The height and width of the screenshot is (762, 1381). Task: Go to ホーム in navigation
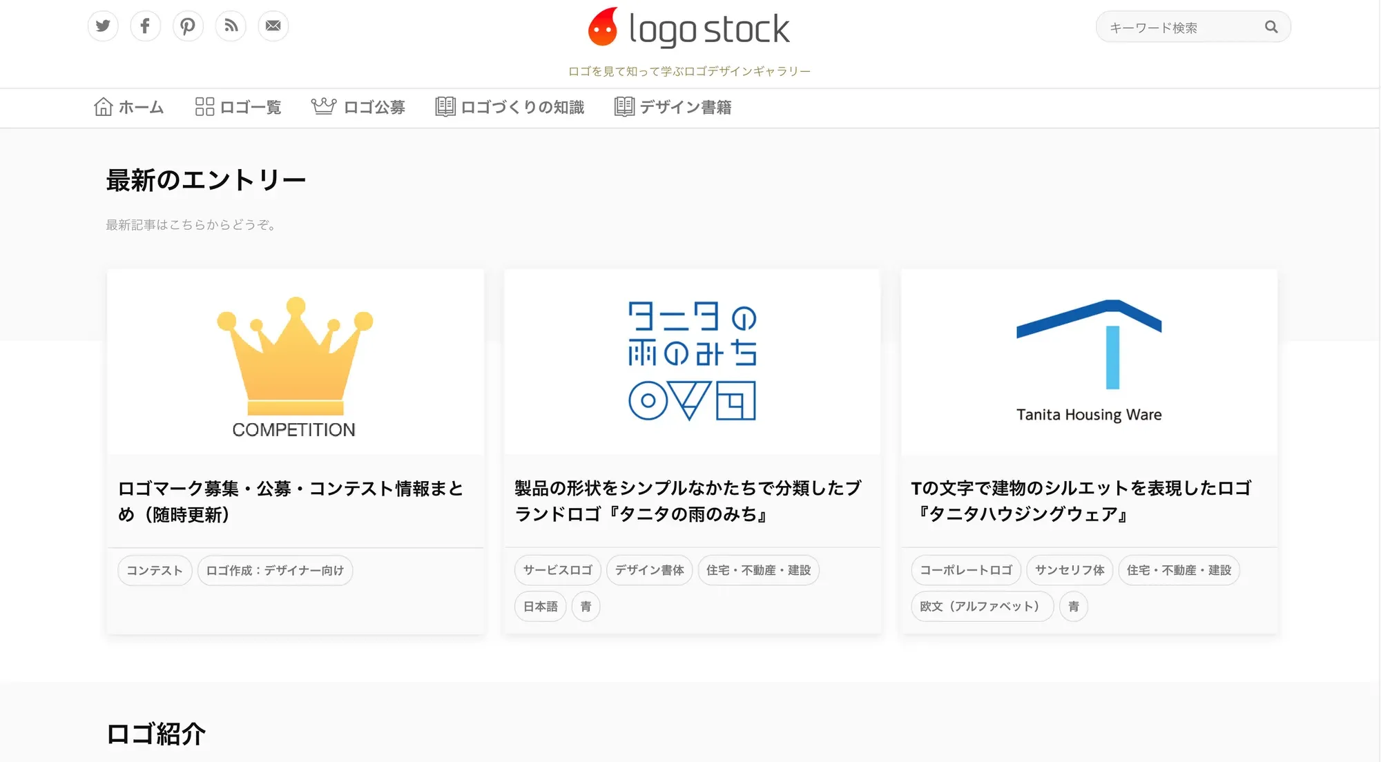(x=129, y=107)
